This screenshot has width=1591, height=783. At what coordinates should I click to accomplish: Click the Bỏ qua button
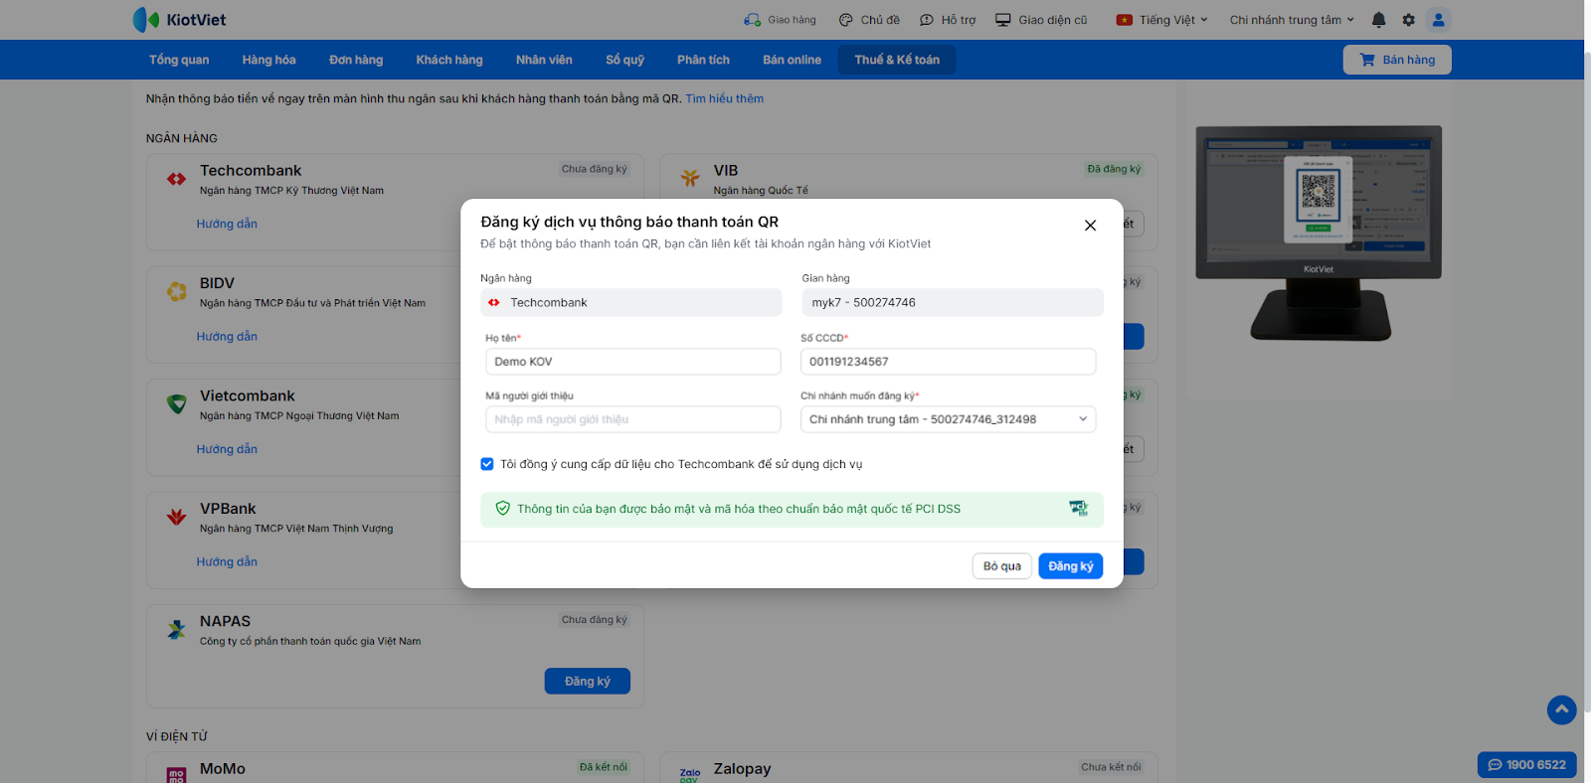(x=1002, y=566)
